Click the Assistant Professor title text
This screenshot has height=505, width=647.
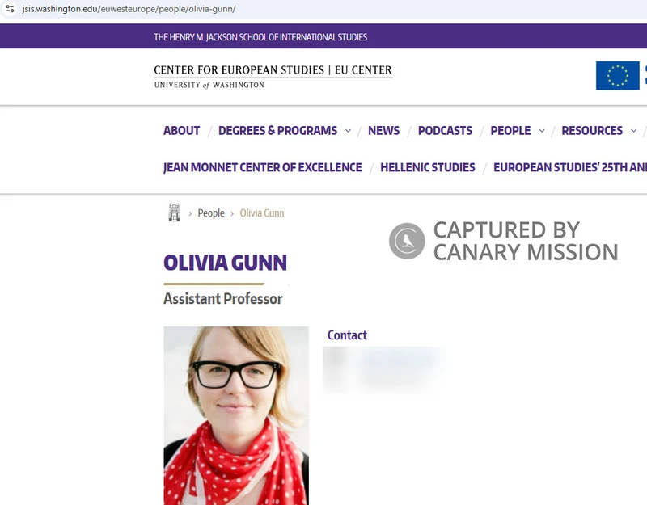(223, 298)
